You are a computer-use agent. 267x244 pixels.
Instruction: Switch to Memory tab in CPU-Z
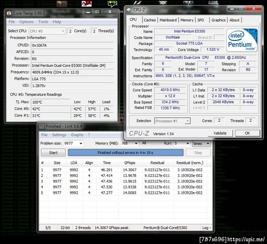coord(187,20)
